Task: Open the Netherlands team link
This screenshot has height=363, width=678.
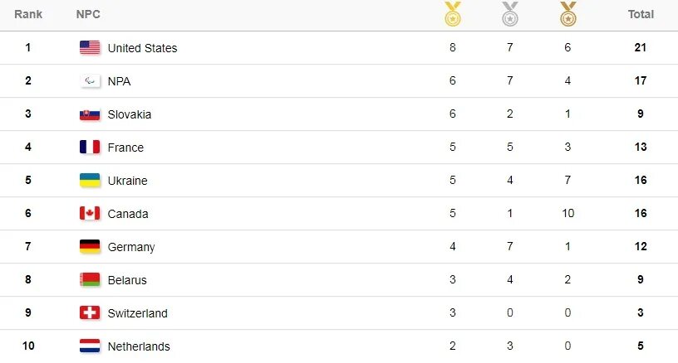Action: click(x=139, y=346)
